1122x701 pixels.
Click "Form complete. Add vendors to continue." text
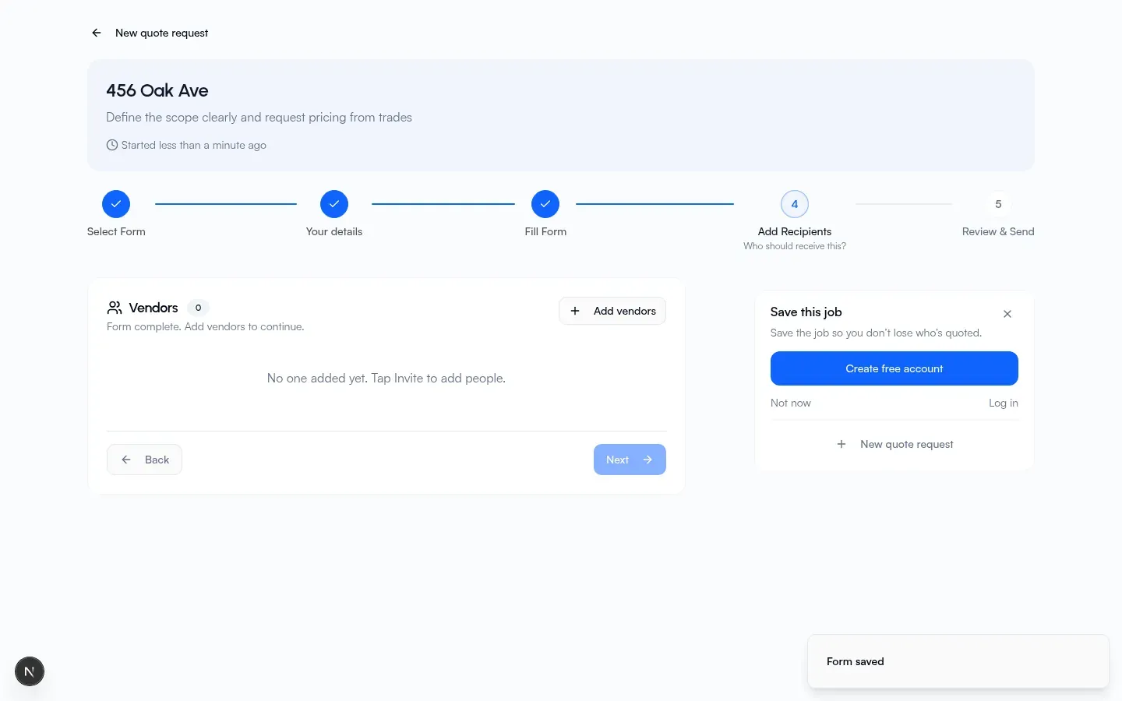coord(206,326)
